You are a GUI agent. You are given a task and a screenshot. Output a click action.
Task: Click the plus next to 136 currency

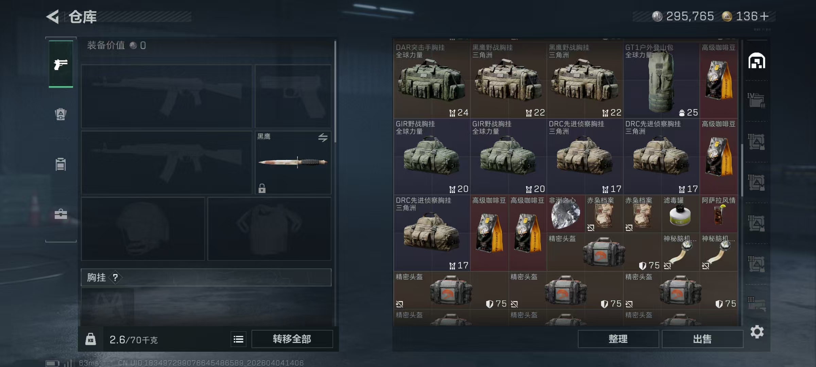click(764, 16)
